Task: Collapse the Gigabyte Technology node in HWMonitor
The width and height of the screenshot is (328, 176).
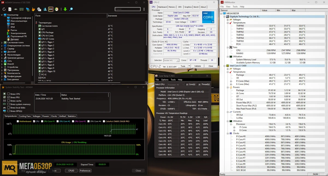Action: (x=224, y=17)
